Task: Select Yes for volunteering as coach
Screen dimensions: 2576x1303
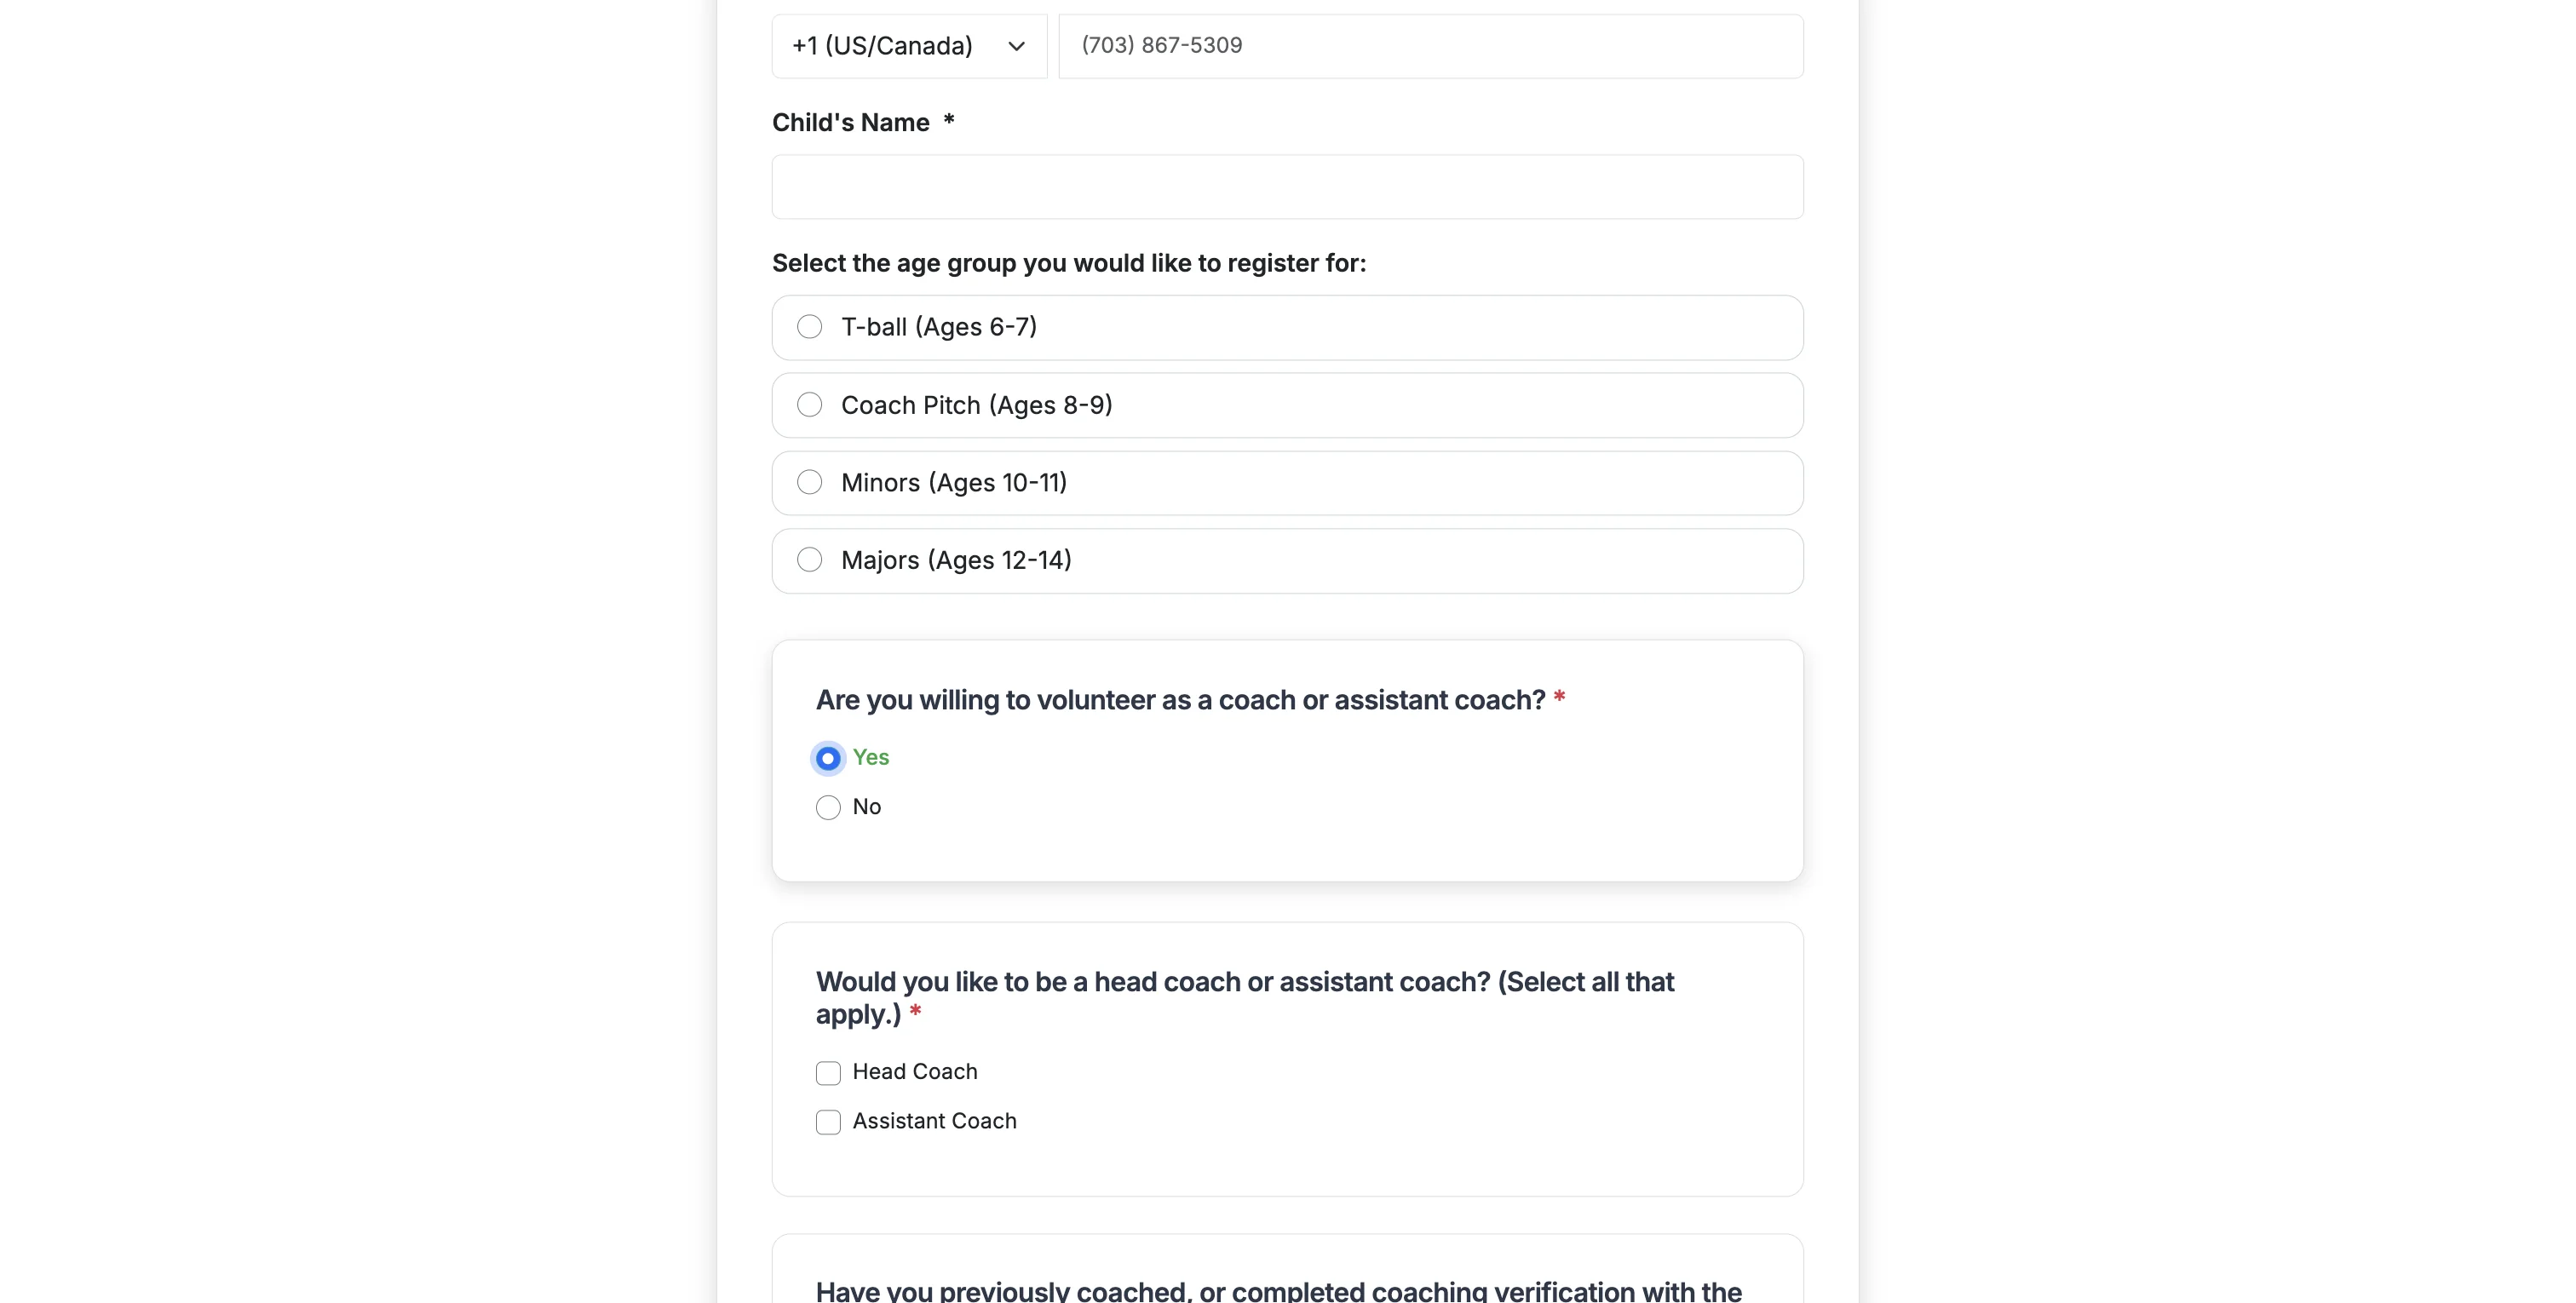Action: [x=827, y=758]
